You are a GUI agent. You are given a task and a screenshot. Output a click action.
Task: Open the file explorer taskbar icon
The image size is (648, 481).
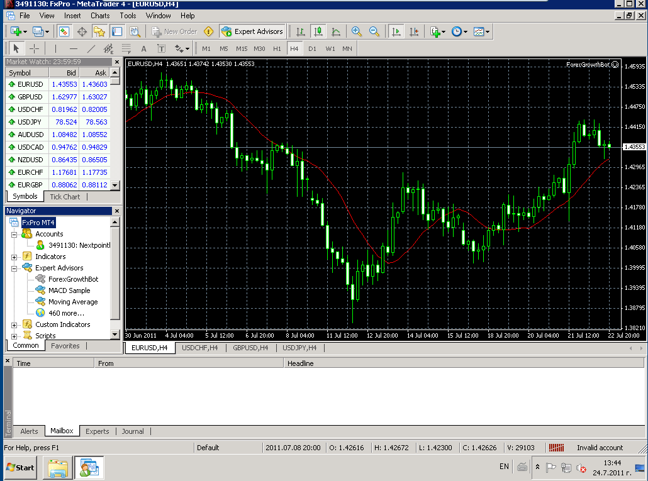59,468
